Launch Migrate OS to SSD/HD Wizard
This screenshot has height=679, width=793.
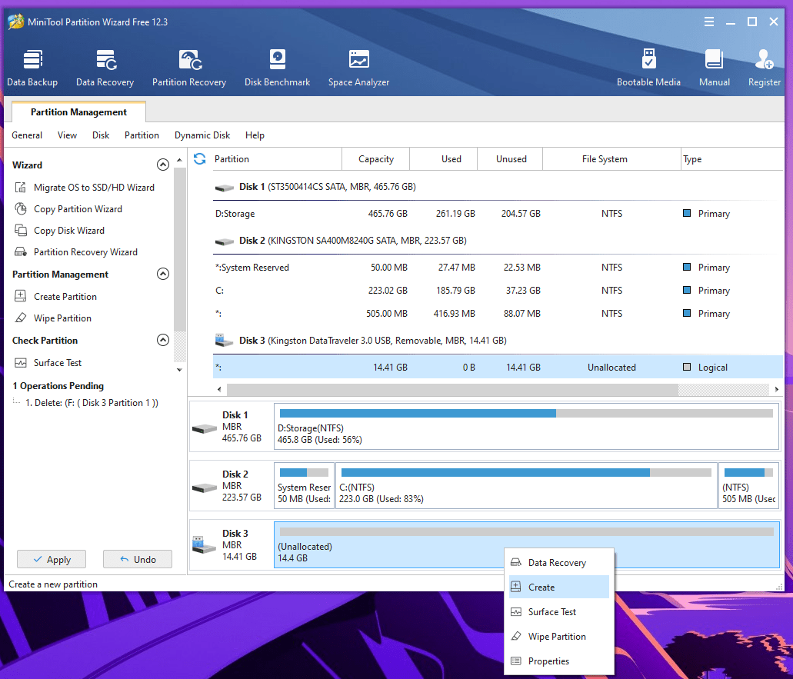click(84, 188)
